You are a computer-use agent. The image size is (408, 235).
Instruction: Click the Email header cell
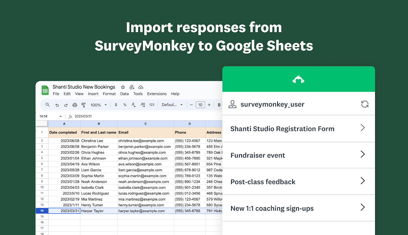[x=146, y=133]
